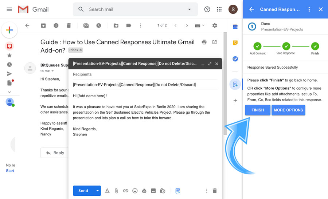This screenshot has height=199, width=328.
Task: Open the Sent mail sidebar icon
Action: tap(9, 74)
